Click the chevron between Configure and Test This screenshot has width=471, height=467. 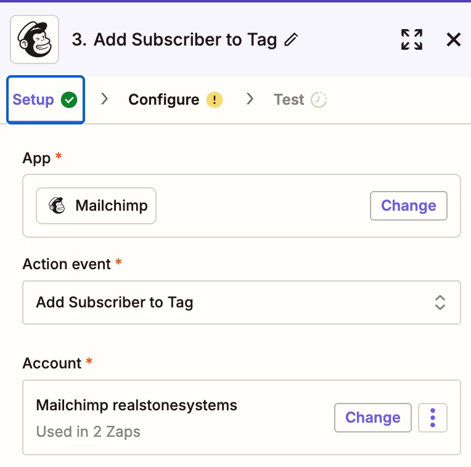(x=250, y=99)
